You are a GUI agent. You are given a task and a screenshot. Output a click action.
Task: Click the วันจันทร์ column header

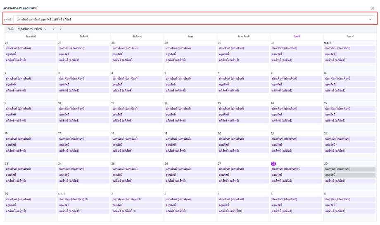coord(84,36)
